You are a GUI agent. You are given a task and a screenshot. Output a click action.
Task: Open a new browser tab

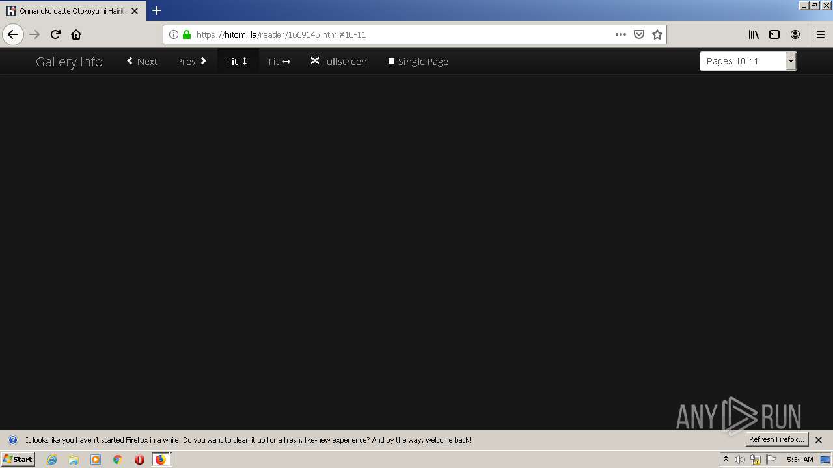tap(157, 10)
